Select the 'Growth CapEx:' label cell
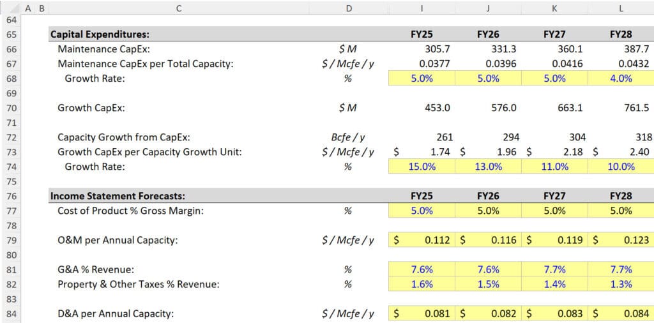 coord(91,108)
